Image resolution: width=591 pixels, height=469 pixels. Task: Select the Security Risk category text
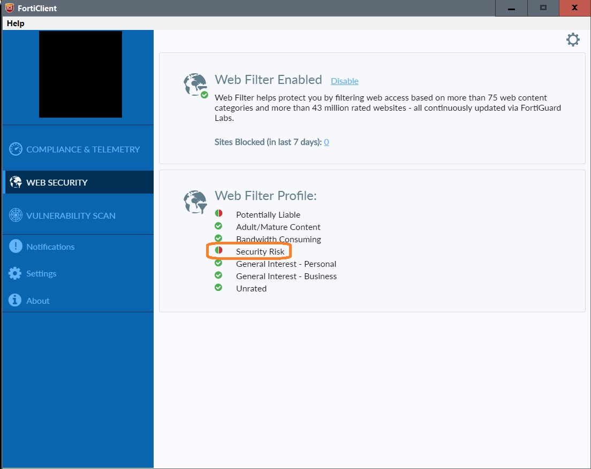(x=260, y=251)
